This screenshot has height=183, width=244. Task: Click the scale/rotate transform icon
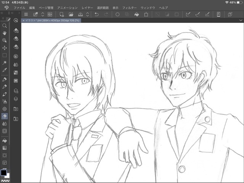pyautogui.click(x=146, y=14)
